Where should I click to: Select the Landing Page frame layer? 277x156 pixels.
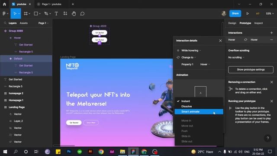point(26,107)
